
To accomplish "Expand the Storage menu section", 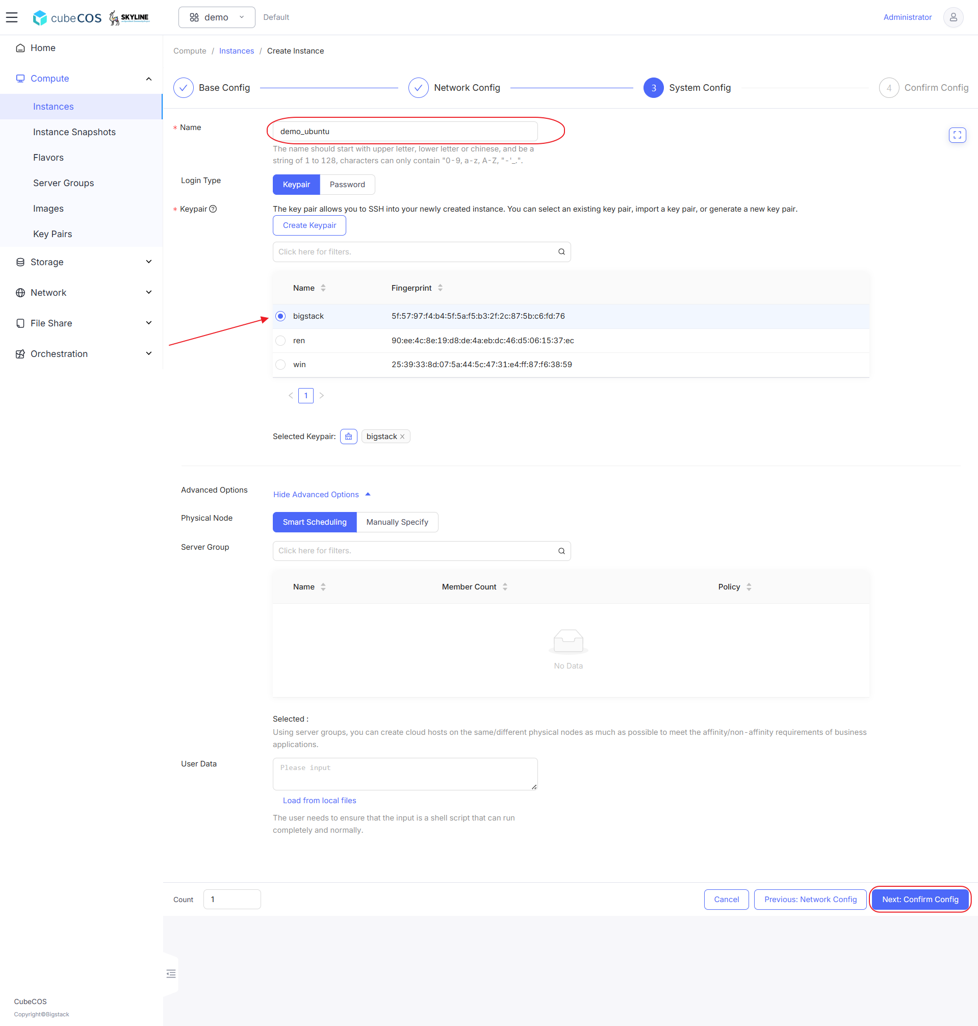I will (x=148, y=262).
